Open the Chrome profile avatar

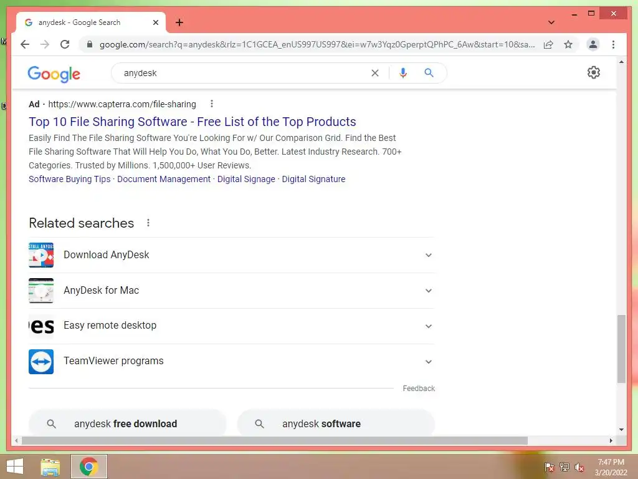click(x=593, y=44)
